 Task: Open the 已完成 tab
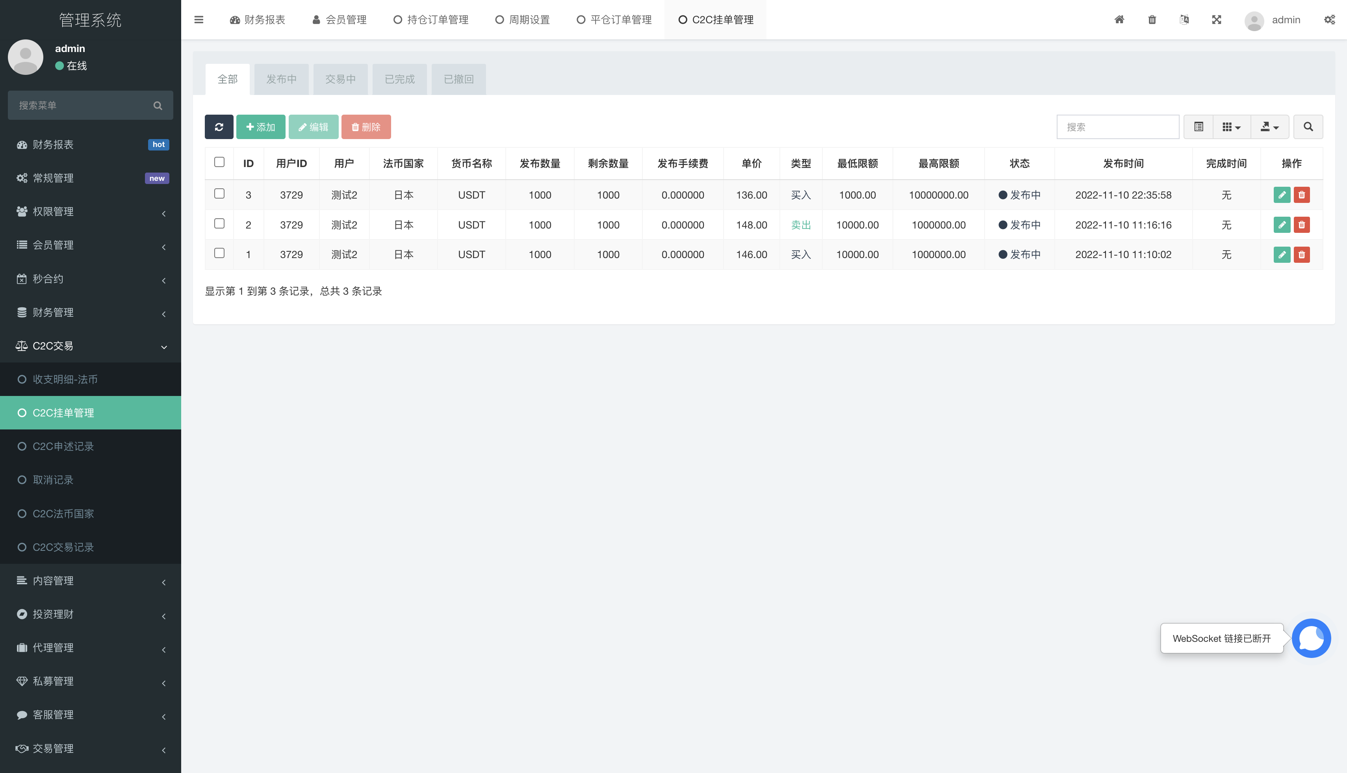(x=399, y=79)
